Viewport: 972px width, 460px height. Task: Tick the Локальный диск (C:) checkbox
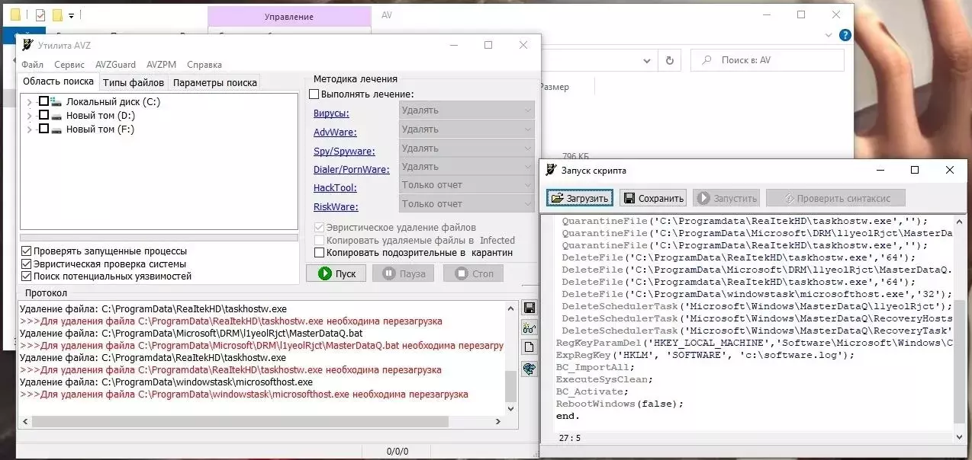coord(43,101)
